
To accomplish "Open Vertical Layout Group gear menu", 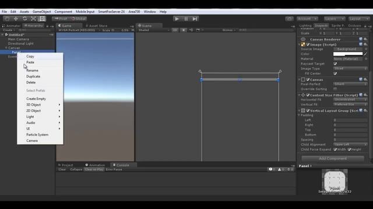I will (365, 110).
